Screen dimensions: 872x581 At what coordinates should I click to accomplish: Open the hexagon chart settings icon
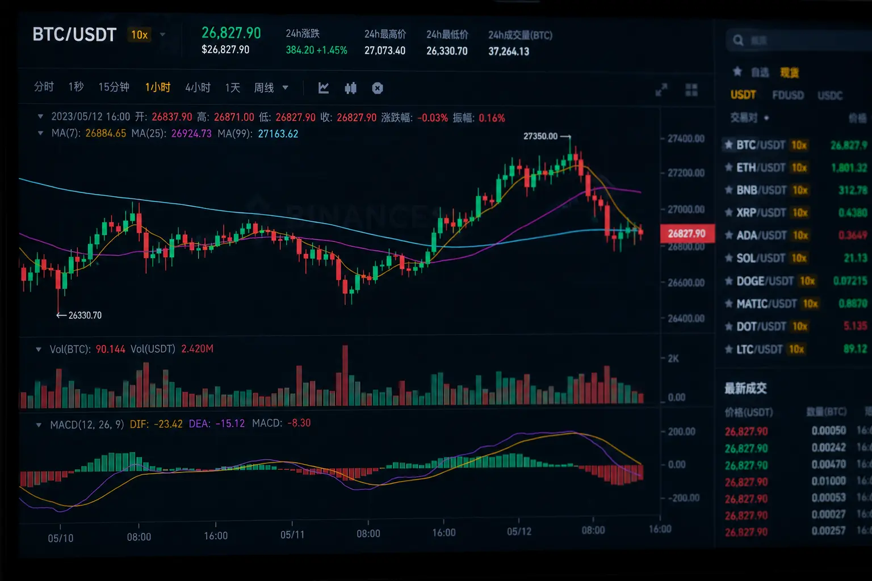click(x=378, y=88)
